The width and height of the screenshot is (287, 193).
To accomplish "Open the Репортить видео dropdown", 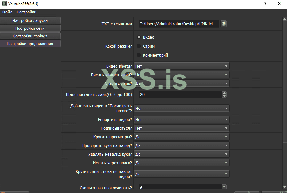I will (x=181, y=120).
